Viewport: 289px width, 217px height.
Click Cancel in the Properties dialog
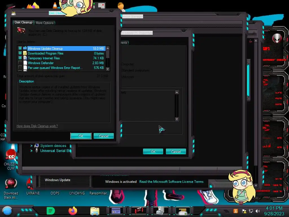point(176,151)
